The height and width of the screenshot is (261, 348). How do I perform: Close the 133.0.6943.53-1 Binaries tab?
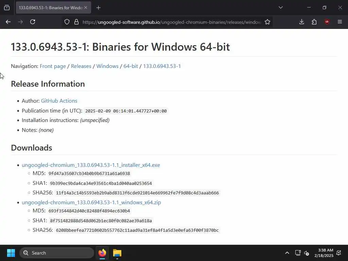pyautogui.click(x=86, y=7)
